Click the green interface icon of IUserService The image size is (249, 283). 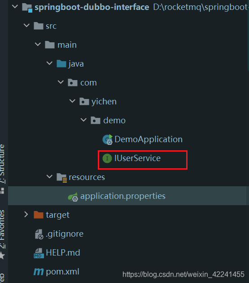(107, 158)
